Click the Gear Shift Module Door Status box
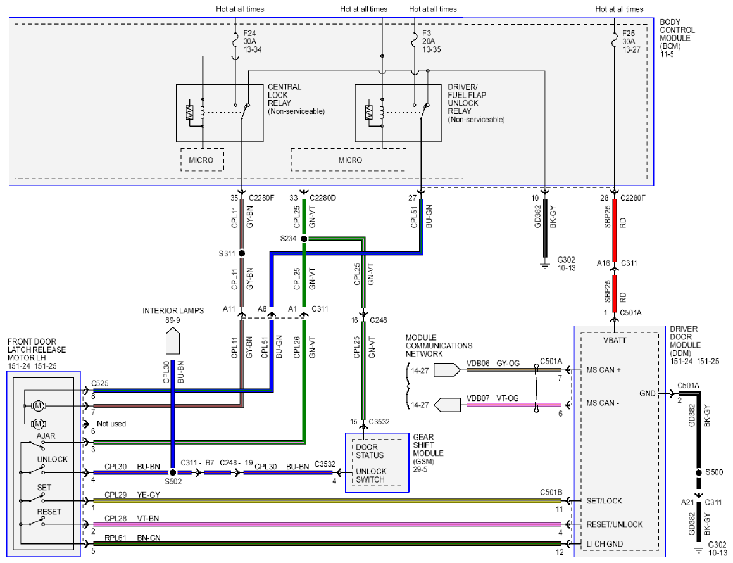The image size is (733, 563). [377, 463]
